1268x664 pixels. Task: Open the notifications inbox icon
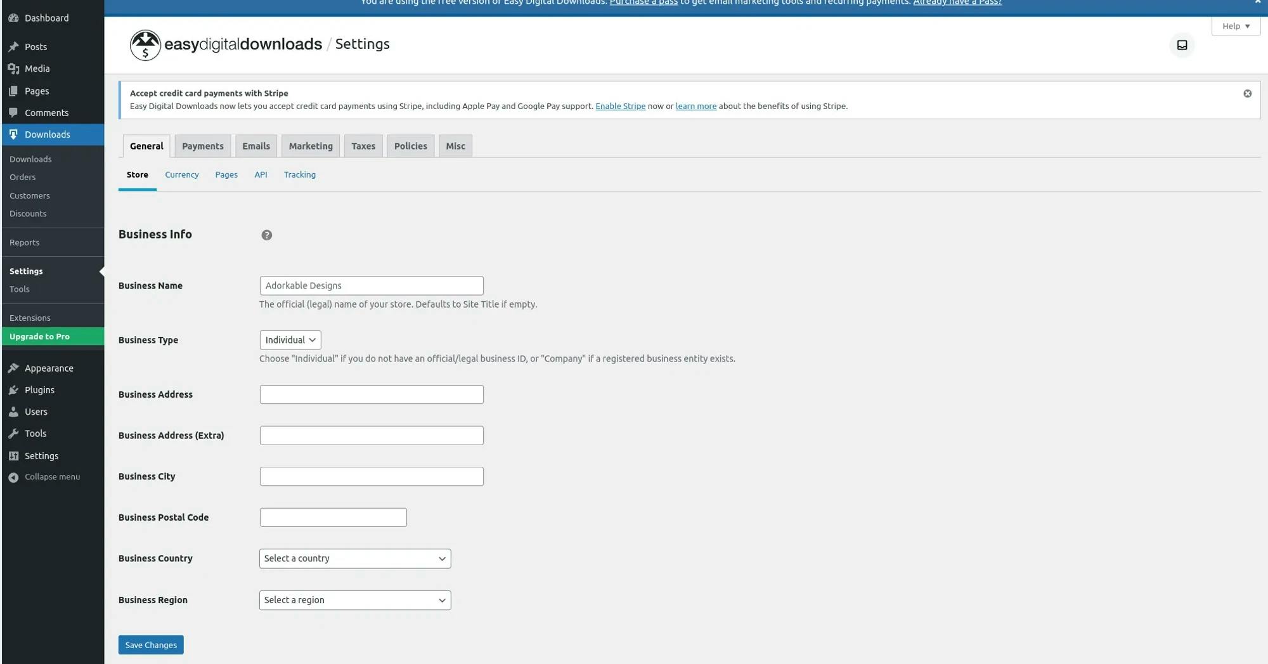[1182, 45]
